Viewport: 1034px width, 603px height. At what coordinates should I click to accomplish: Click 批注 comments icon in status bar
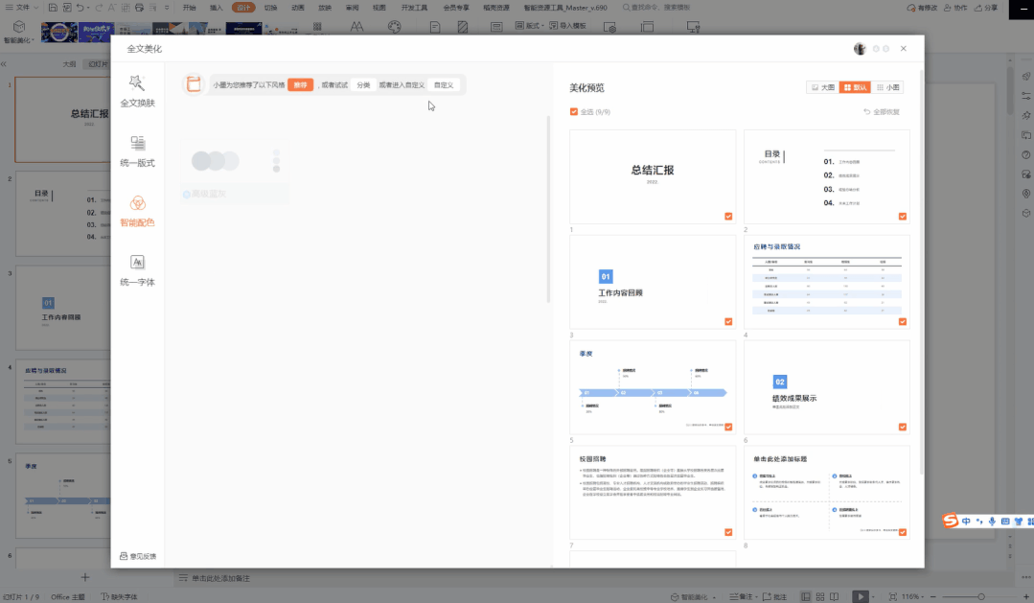[775, 596]
